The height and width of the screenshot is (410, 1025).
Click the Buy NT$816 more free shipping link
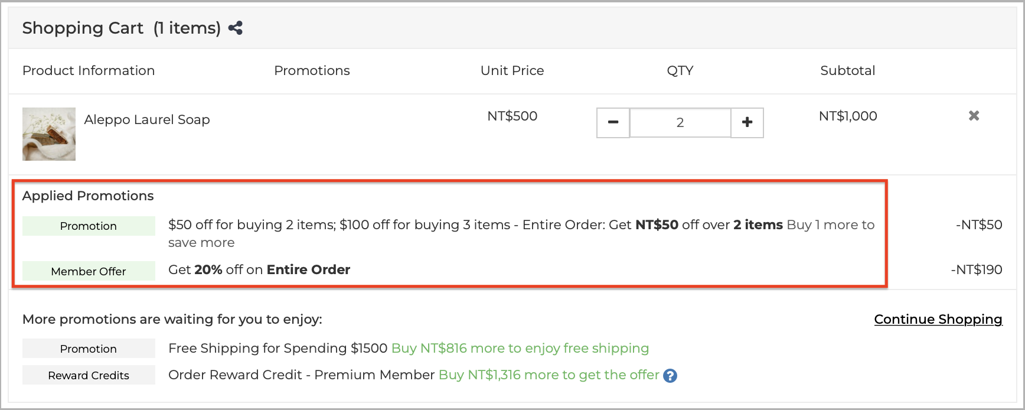coord(520,348)
